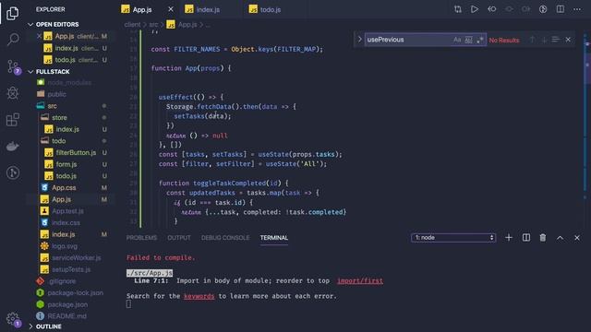
Task: Collapse the src folder
Action: 52,106
